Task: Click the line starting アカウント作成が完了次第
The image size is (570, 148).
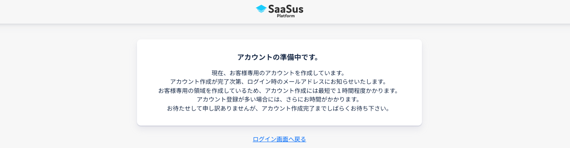Action: point(279,82)
